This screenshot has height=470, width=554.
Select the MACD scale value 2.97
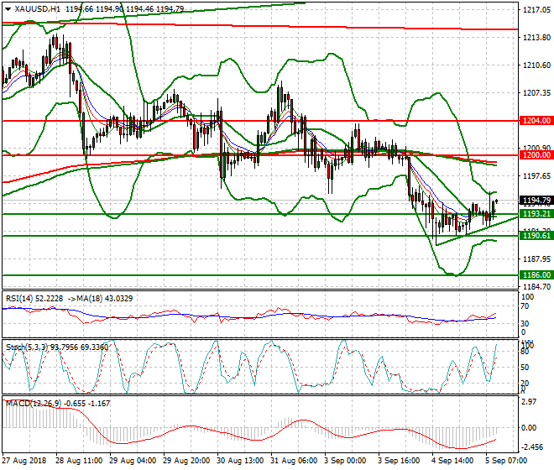529,402
